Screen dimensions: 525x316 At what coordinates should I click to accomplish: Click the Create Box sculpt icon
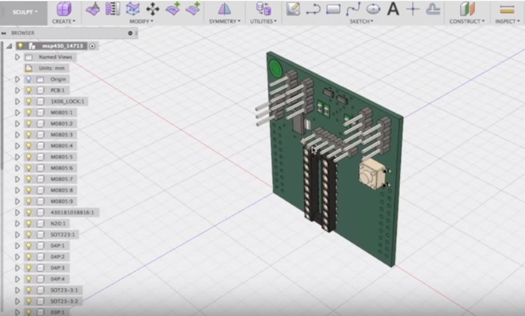click(64, 9)
